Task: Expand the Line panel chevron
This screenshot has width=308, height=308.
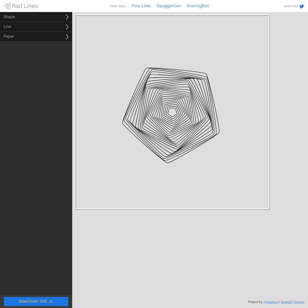Action: tap(67, 27)
